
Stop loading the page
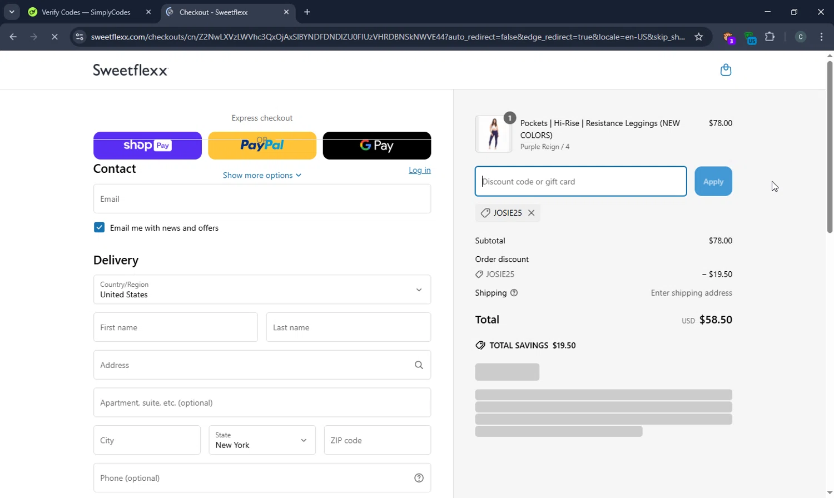54,37
